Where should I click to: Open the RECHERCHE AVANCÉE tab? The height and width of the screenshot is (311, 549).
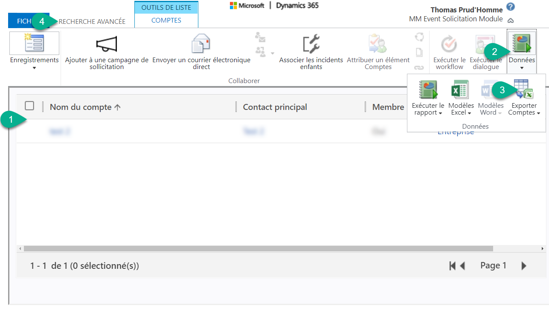coord(92,21)
